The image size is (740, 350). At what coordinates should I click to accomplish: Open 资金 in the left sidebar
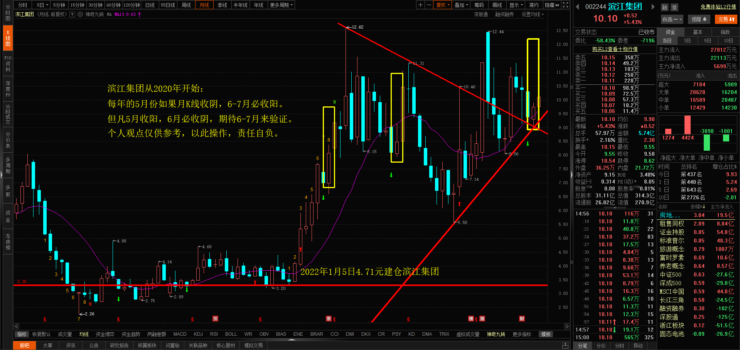tap(8, 216)
